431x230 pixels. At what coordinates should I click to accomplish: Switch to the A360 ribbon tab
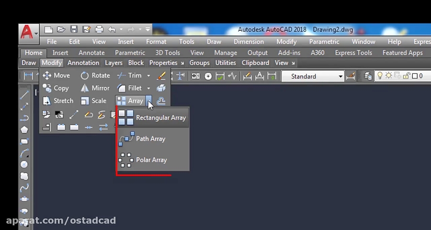tap(318, 53)
